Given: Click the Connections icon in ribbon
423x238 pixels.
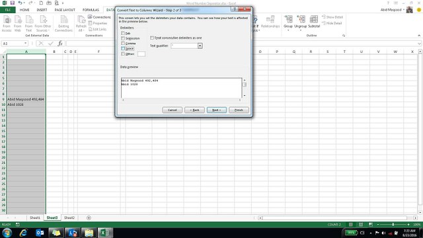Looking at the screenshot, I should coord(90,17).
